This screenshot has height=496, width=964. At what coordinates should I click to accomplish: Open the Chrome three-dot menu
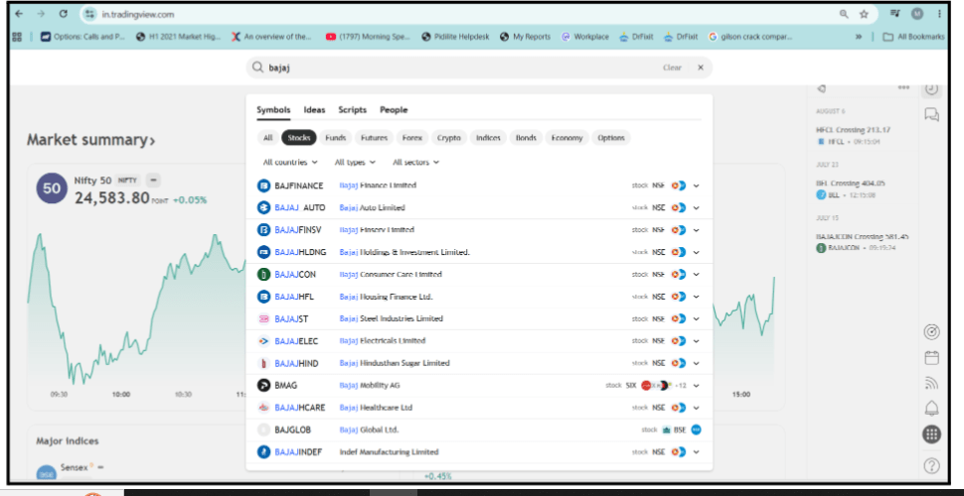[939, 14]
